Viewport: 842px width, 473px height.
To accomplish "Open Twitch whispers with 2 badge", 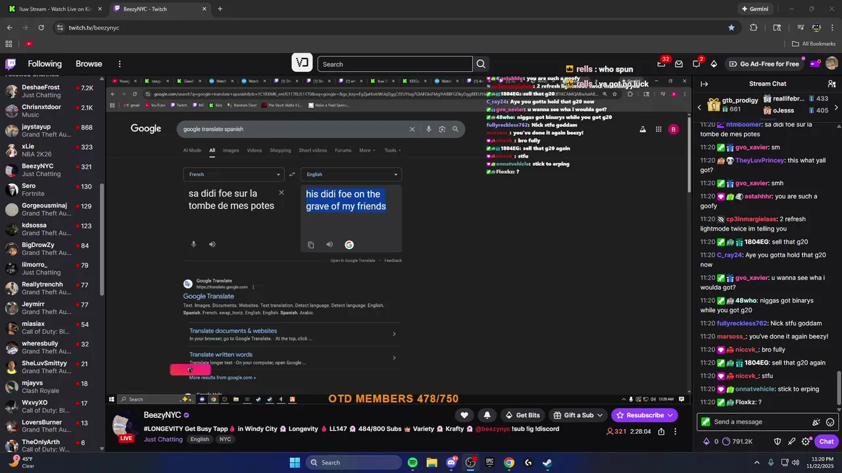I will coord(697,64).
